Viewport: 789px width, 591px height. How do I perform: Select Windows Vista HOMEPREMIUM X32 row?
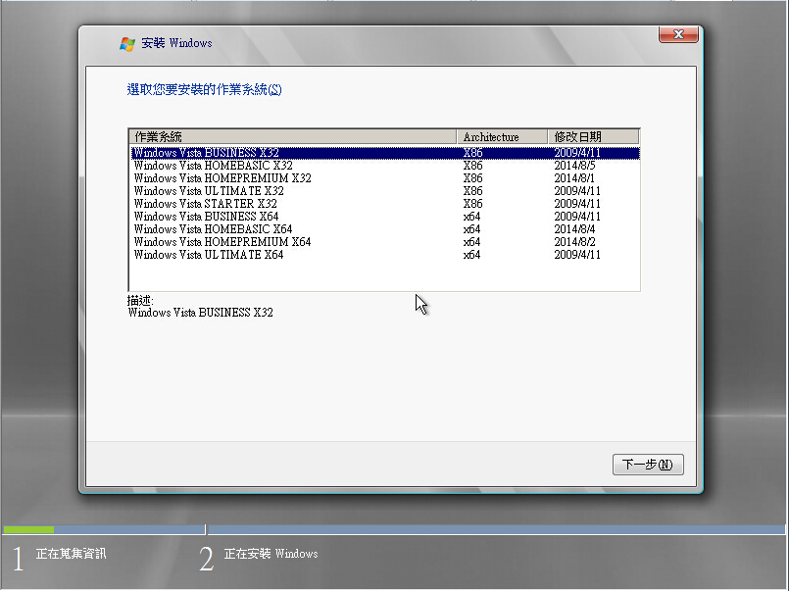pyautogui.click(x=385, y=178)
